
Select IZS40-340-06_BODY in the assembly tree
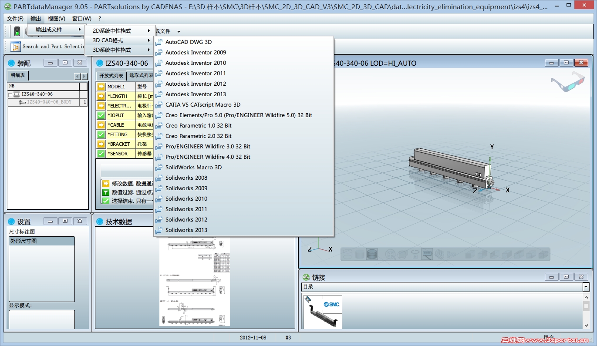coord(49,102)
